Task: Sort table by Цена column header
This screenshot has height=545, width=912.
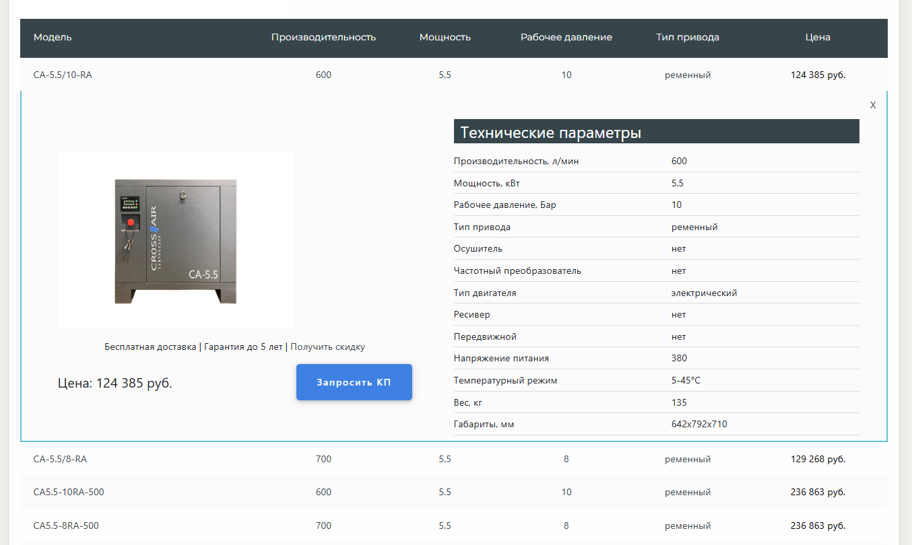Action: coord(818,37)
